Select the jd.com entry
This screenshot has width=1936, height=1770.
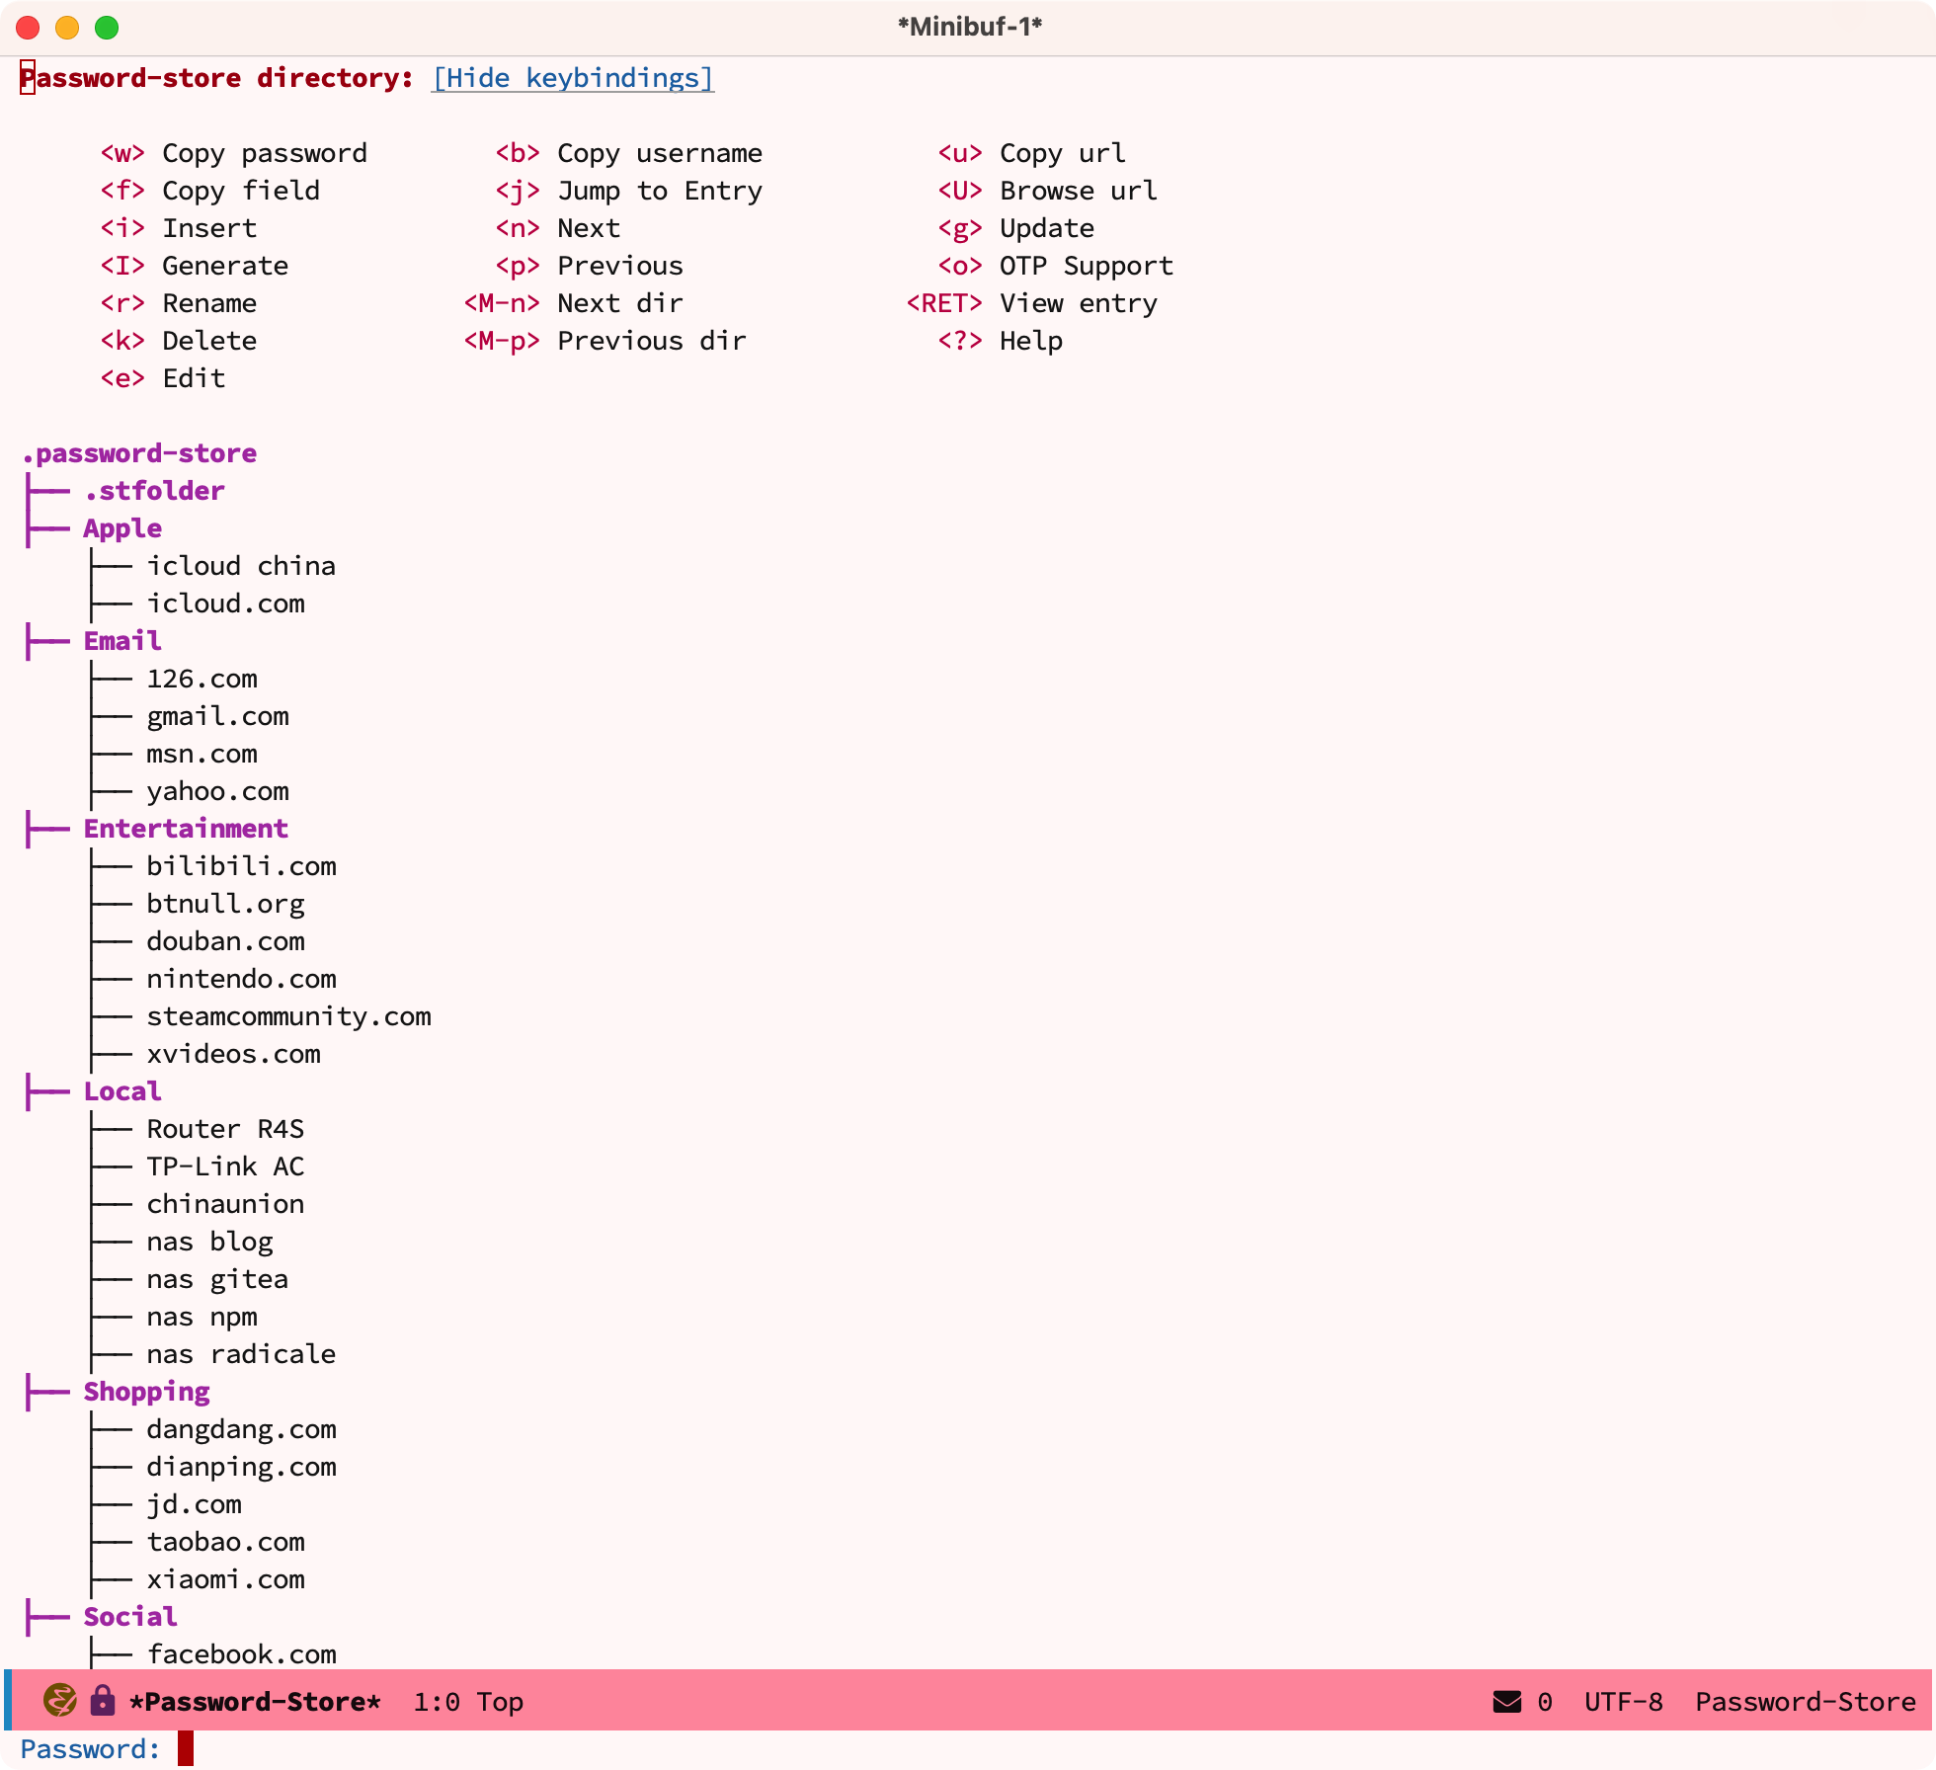tap(194, 1504)
